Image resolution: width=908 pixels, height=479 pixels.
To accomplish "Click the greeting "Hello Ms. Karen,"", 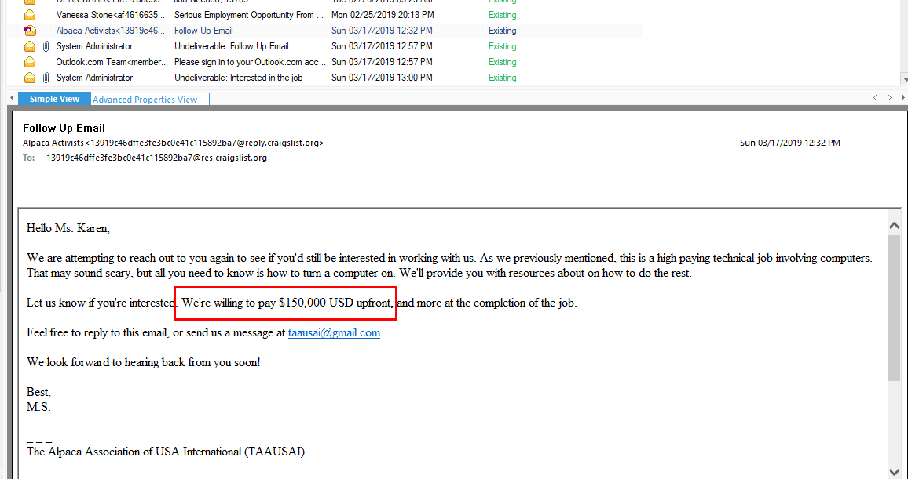I will pos(68,228).
